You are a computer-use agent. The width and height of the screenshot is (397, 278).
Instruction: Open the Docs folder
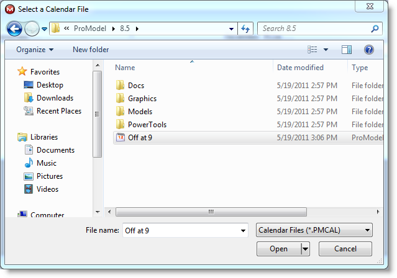click(135, 86)
